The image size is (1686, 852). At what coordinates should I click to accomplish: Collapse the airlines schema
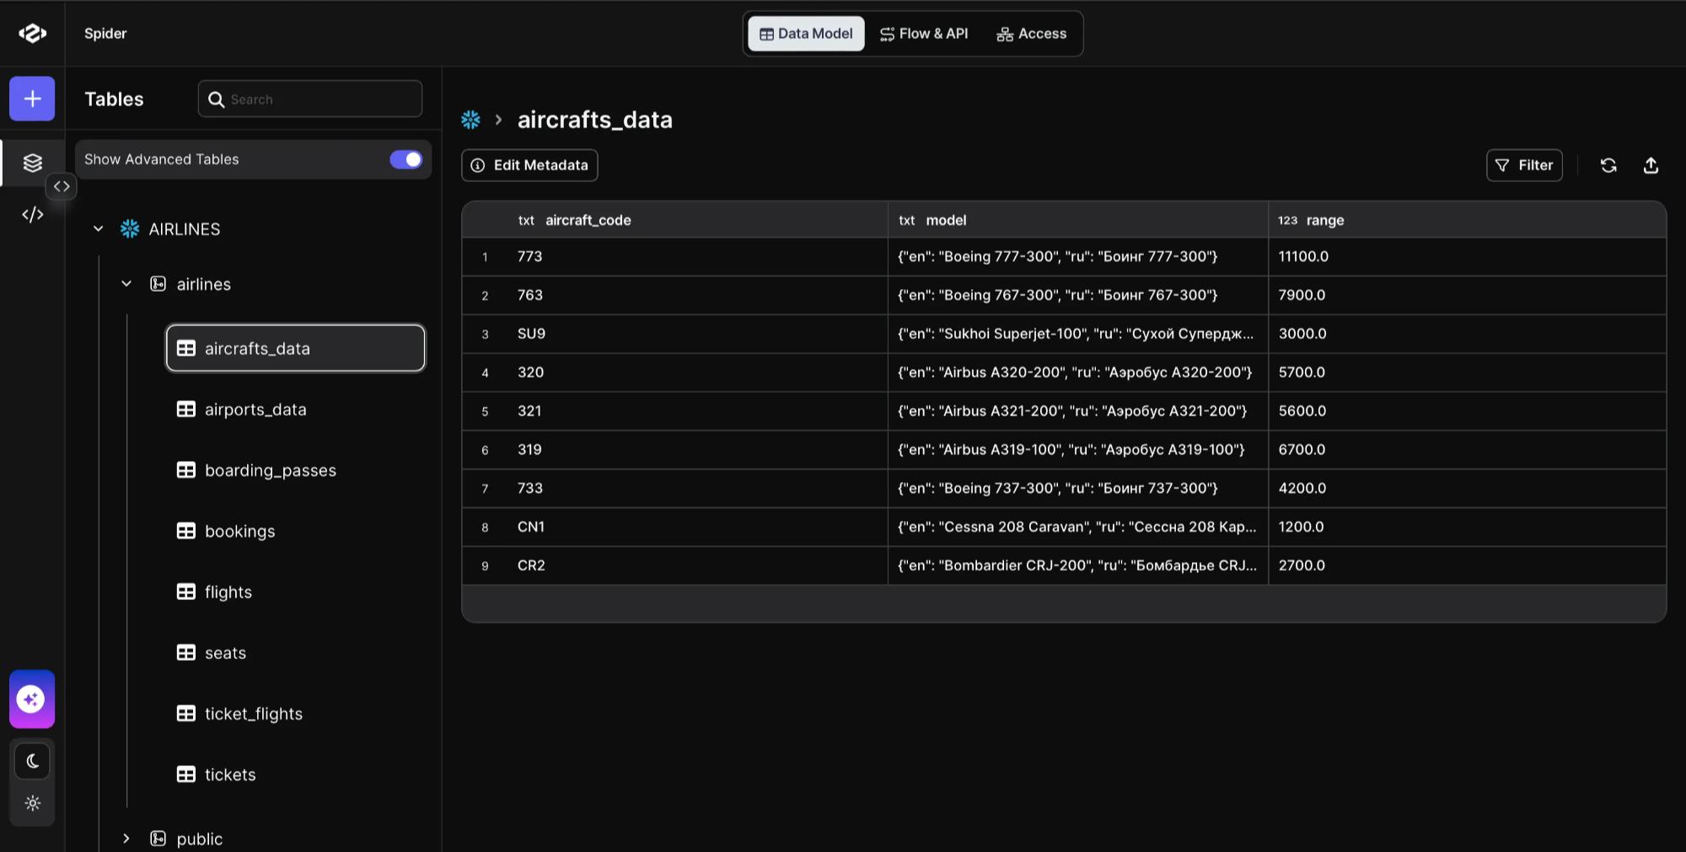[x=126, y=284]
